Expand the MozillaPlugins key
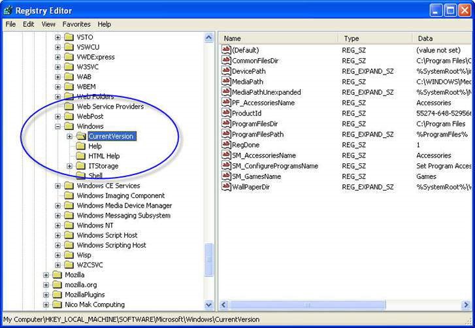The width and height of the screenshot is (475, 328). [46, 295]
